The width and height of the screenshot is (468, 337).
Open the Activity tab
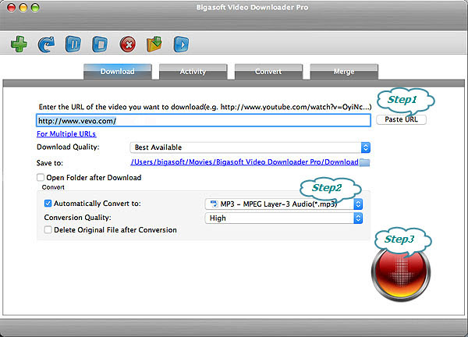[193, 72]
